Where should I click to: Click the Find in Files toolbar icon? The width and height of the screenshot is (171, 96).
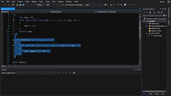[x=105, y=5]
